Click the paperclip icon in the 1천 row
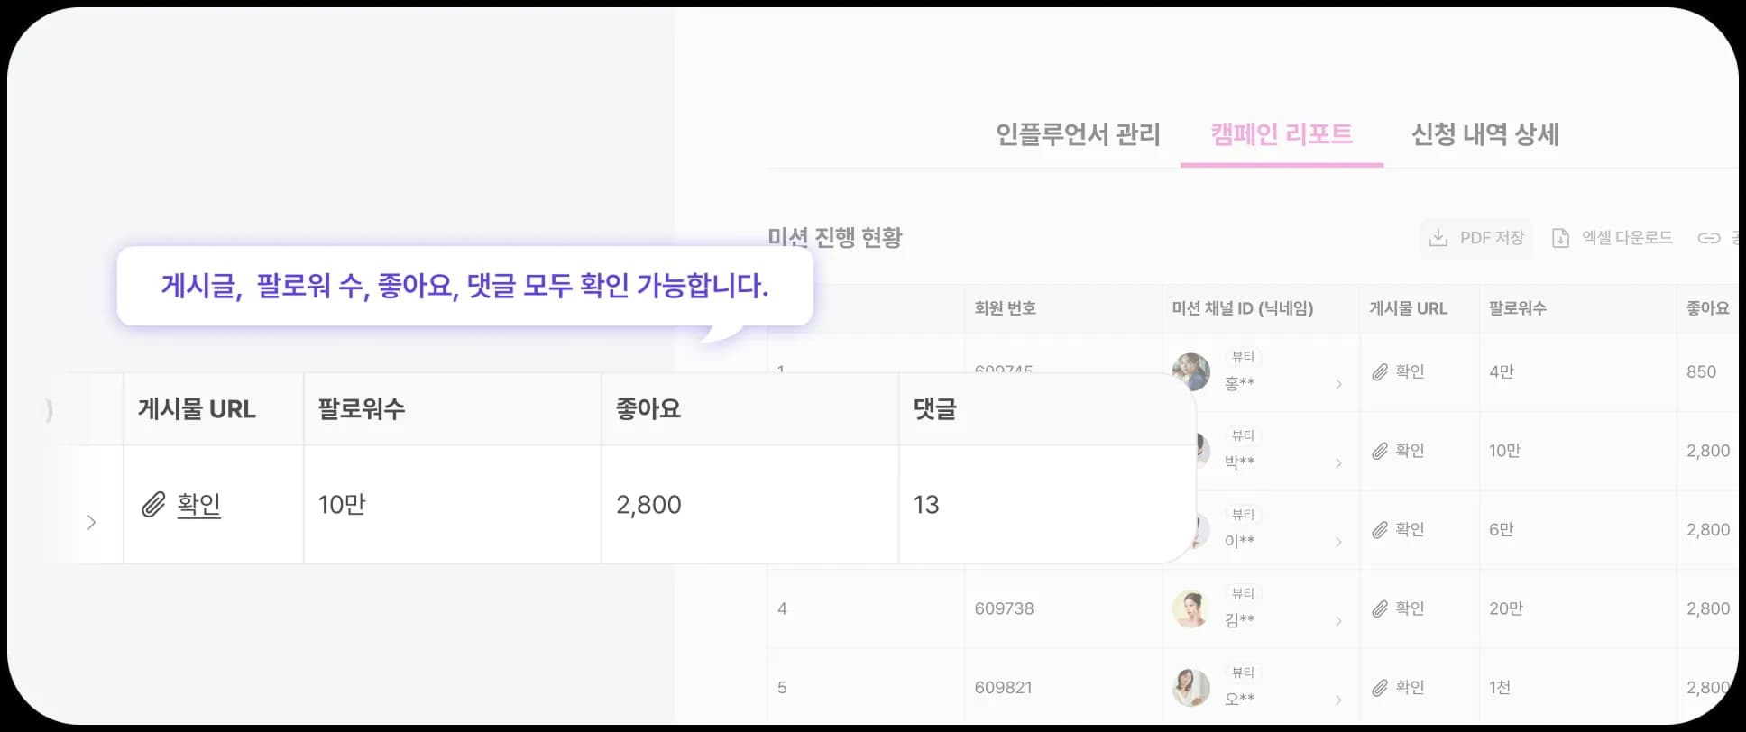 pyautogui.click(x=1380, y=688)
